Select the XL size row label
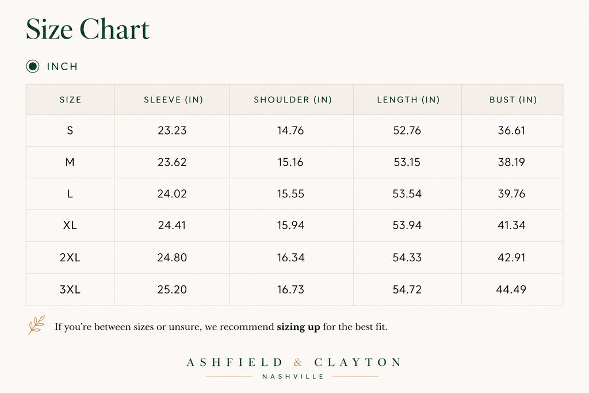Screen dimensions: 589x393 pos(70,225)
